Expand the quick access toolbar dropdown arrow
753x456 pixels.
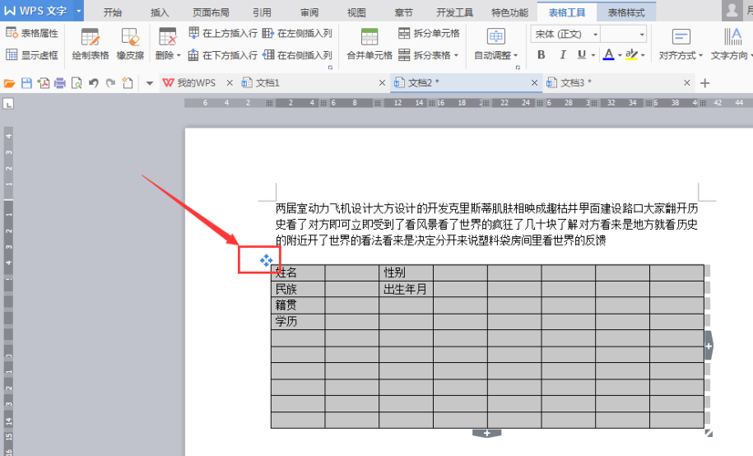[x=150, y=83]
